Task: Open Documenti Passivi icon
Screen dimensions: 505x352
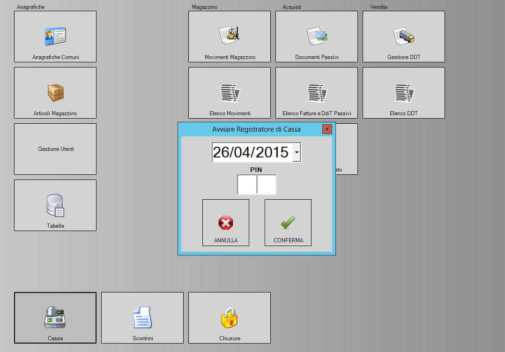Action: pyautogui.click(x=317, y=36)
